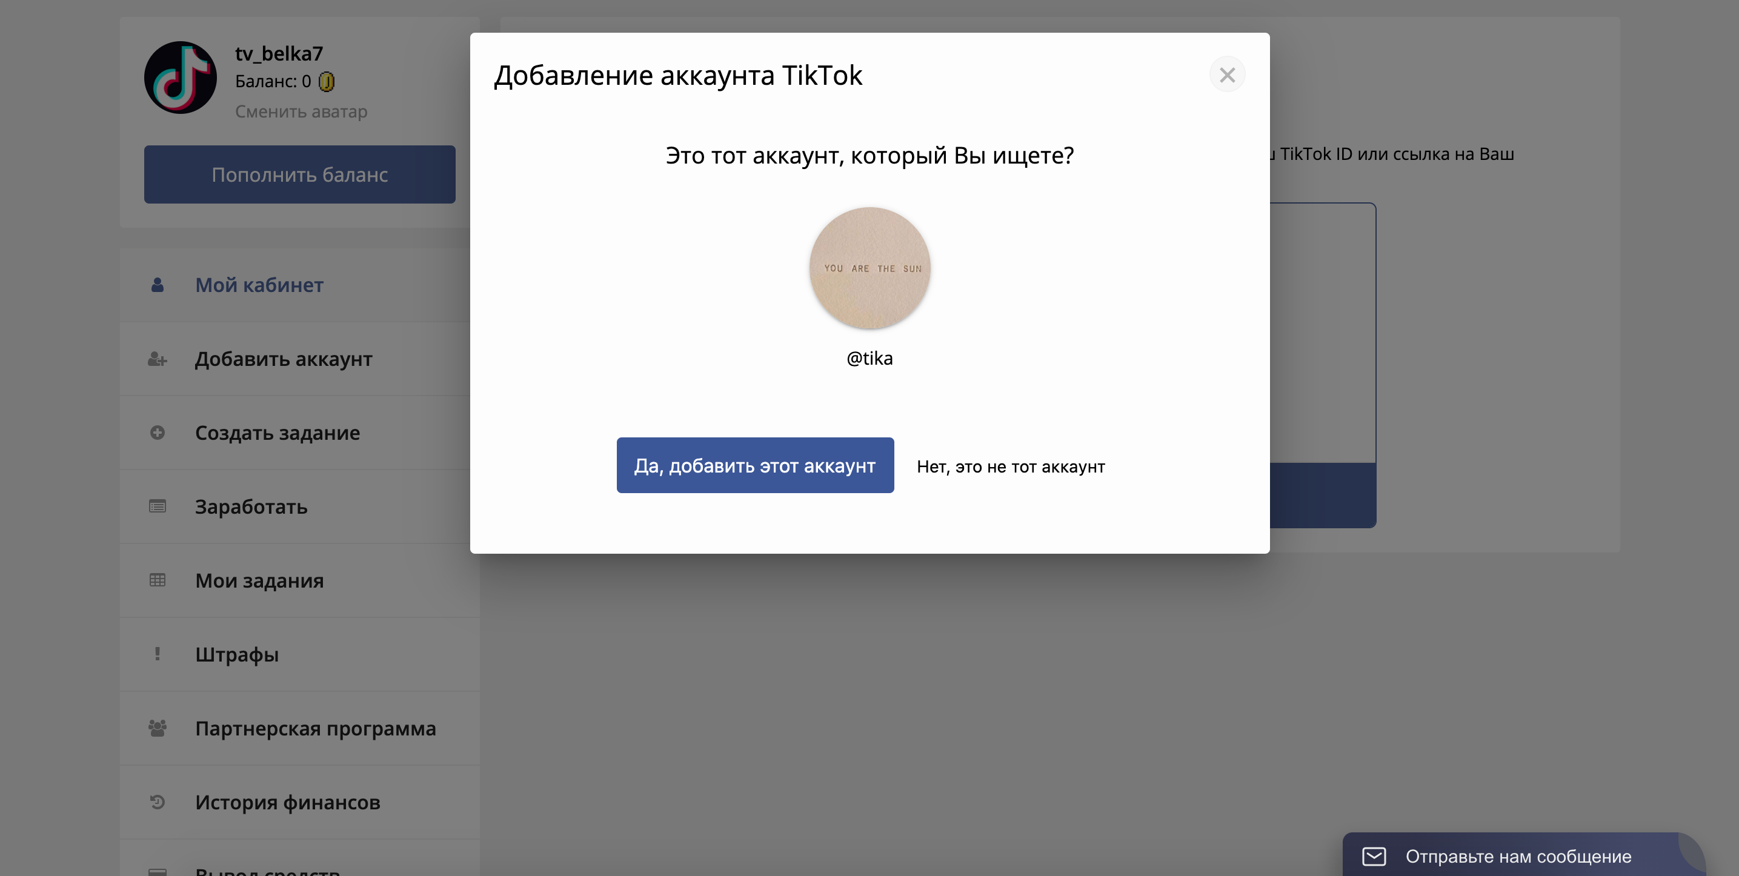This screenshot has width=1739, height=876.
Task: Click the exclamation icon beside 'Штрафы'
Action: click(158, 654)
